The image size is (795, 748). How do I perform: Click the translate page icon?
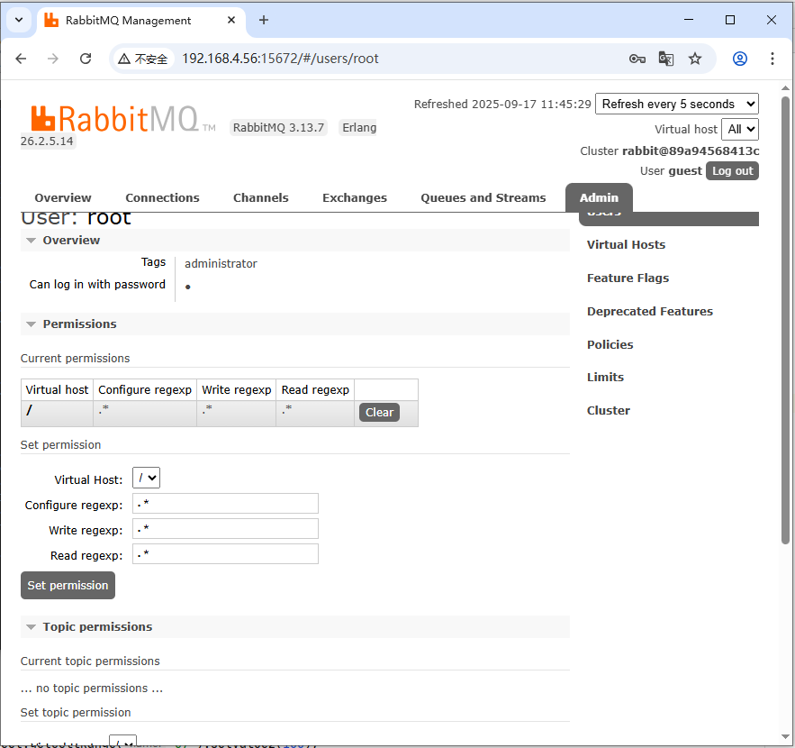tap(666, 59)
